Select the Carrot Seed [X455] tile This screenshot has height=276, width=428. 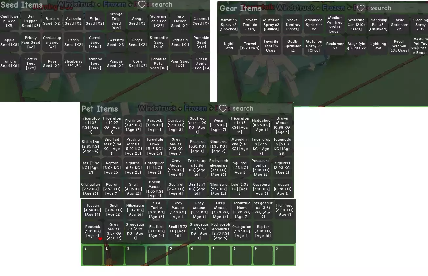[95, 42]
